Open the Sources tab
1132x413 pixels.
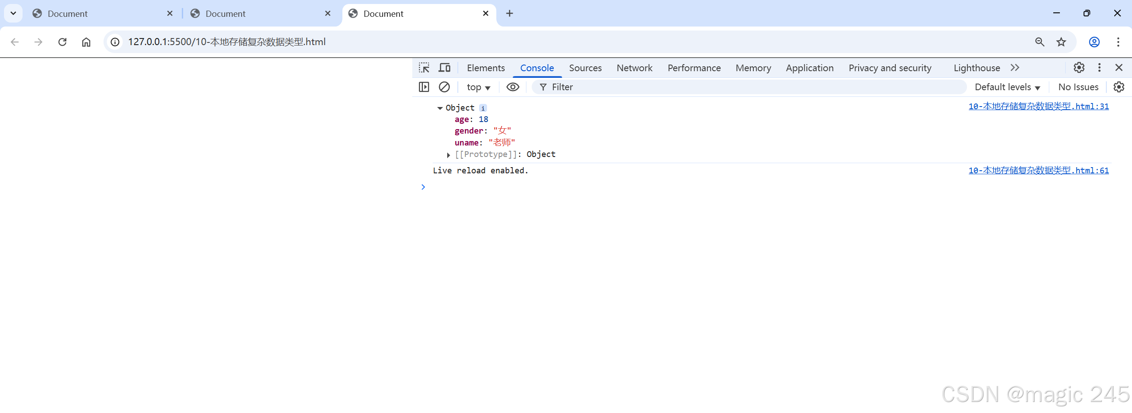tap(585, 68)
